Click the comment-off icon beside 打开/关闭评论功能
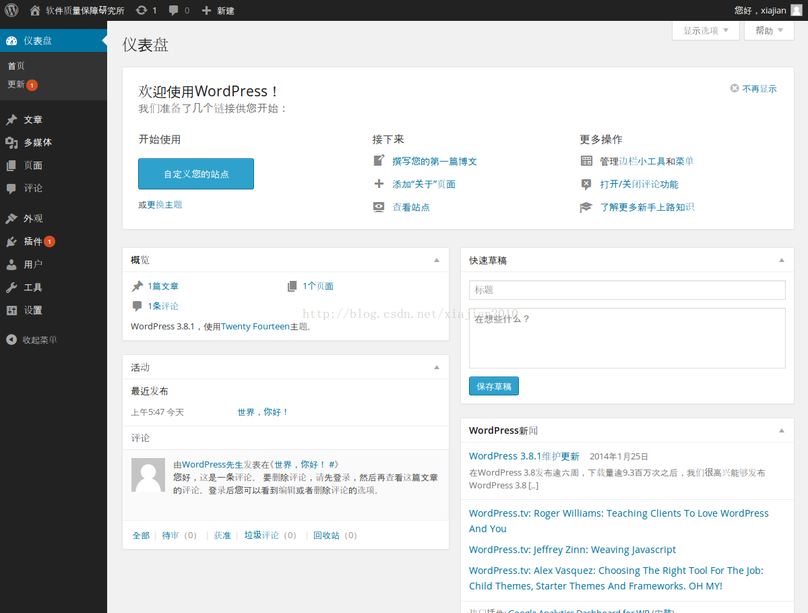 [x=586, y=184]
